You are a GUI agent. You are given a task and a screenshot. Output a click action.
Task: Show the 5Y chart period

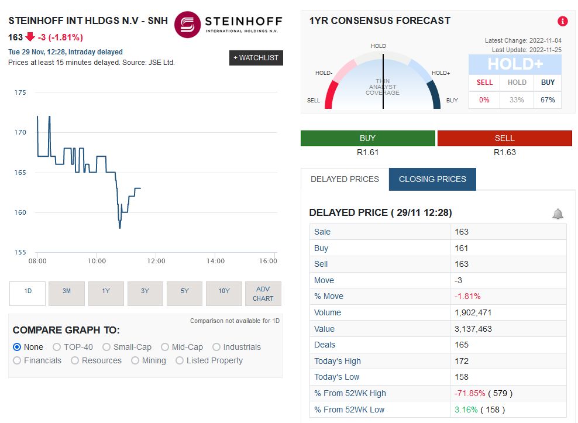(185, 294)
